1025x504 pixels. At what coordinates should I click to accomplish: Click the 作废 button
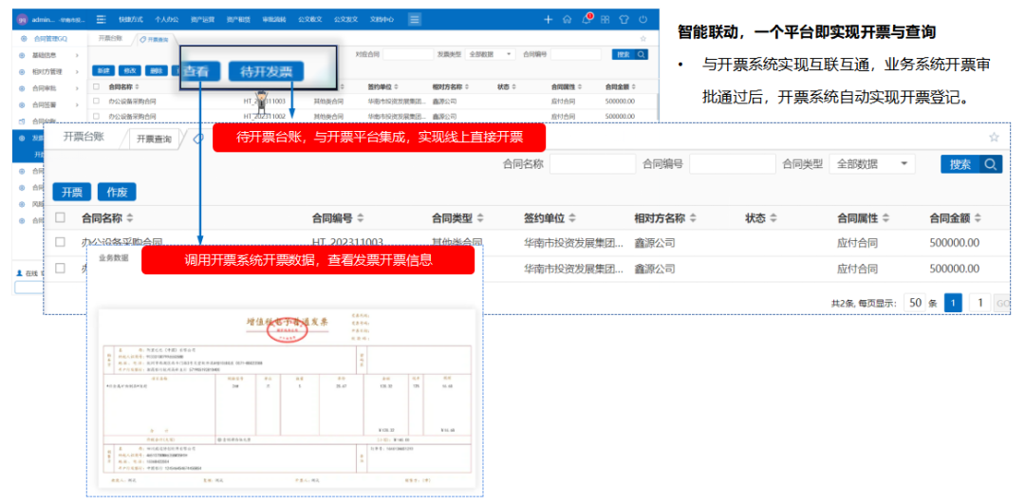click(117, 192)
